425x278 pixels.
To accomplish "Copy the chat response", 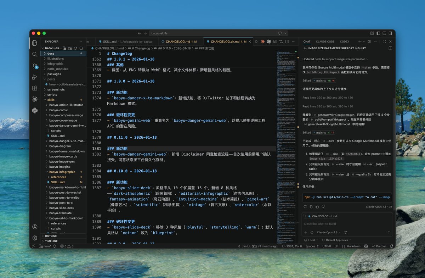I will tap(311, 207).
